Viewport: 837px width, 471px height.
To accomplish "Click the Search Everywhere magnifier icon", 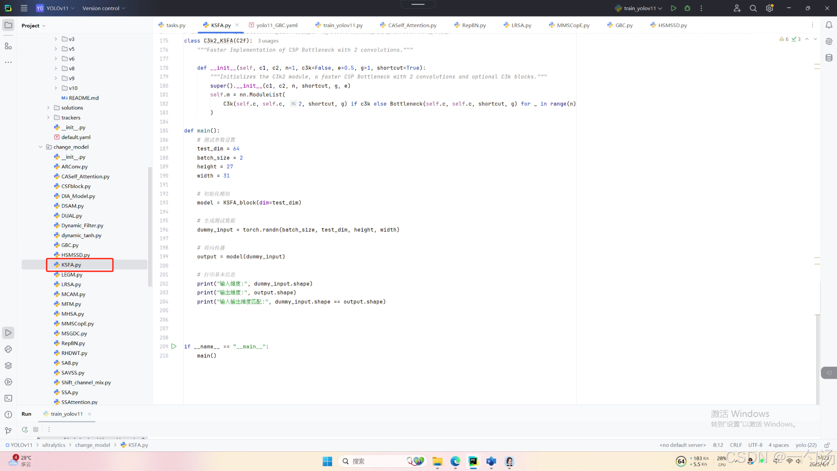I will point(753,8).
